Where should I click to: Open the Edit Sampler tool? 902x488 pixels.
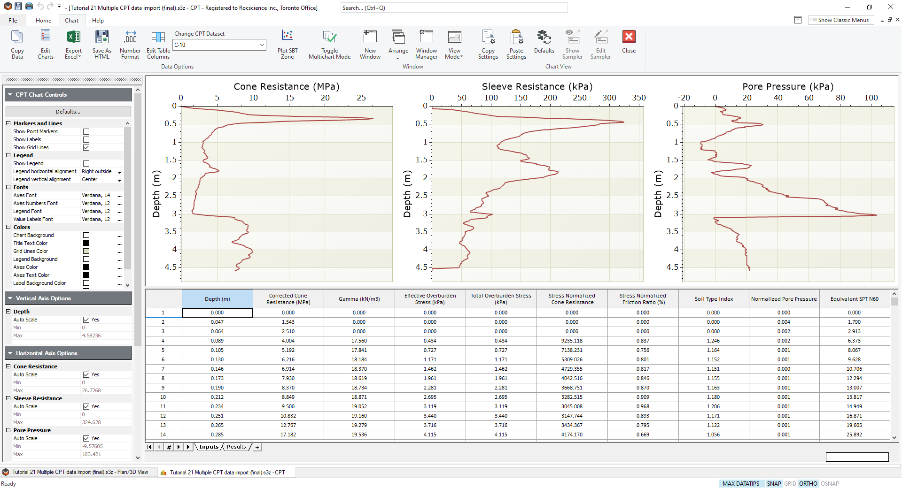tap(600, 45)
